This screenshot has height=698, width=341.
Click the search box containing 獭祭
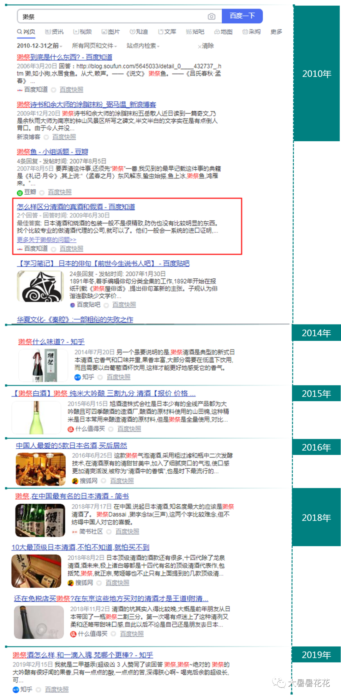click(119, 16)
